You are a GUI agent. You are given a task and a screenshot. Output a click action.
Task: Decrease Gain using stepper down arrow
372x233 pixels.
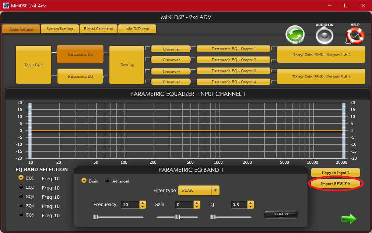(197, 206)
